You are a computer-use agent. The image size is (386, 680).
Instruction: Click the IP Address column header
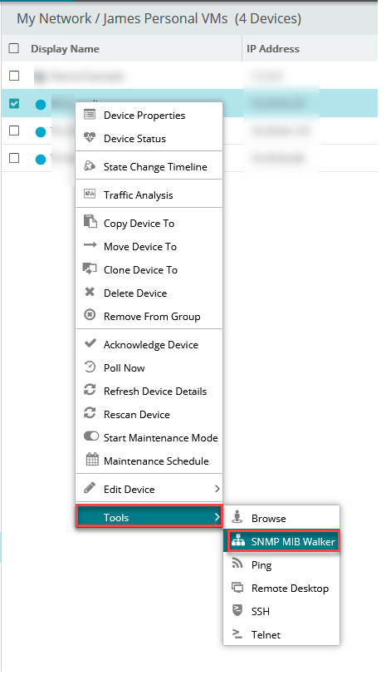click(x=273, y=48)
